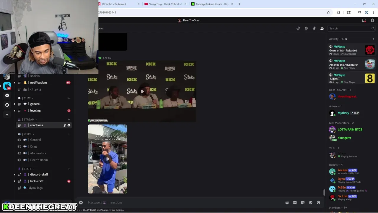Image resolution: width=378 pixels, height=213 pixels.
Task: Open the Threads icon in channel header
Action: coord(298,28)
